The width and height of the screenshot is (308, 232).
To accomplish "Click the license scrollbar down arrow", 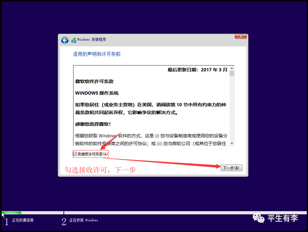I will click(232, 143).
